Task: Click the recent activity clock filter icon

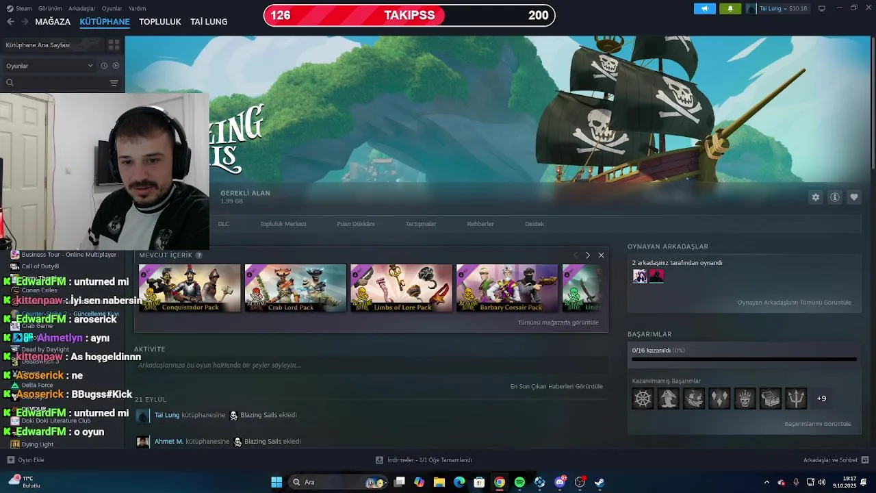Action: pos(104,66)
